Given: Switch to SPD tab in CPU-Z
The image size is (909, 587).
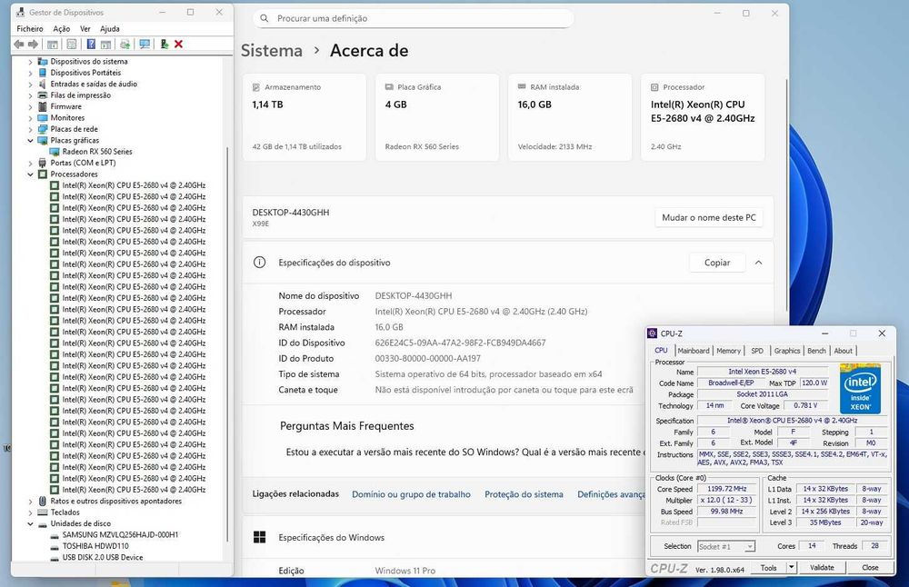Looking at the screenshot, I should [757, 351].
